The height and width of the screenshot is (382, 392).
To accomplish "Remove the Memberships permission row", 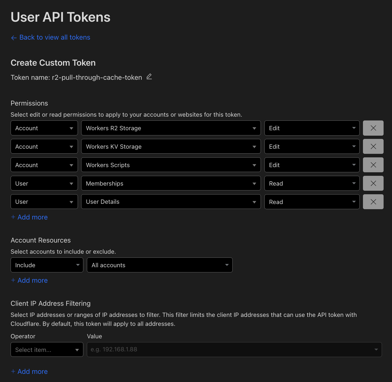I will click(x=373, y=183).
